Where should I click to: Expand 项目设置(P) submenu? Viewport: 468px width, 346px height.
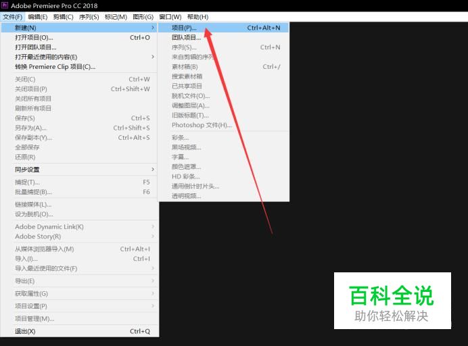pos(79,306)
